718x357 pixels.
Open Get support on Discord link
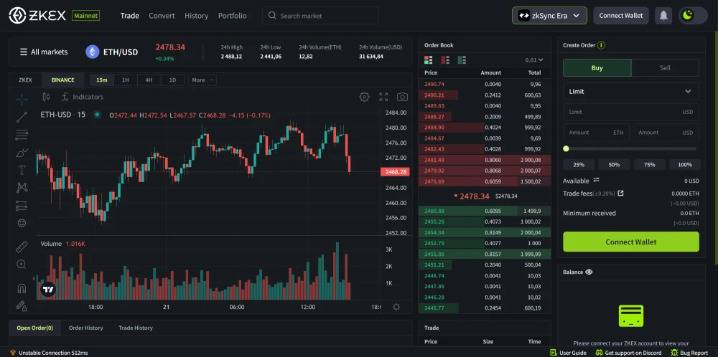629,353
